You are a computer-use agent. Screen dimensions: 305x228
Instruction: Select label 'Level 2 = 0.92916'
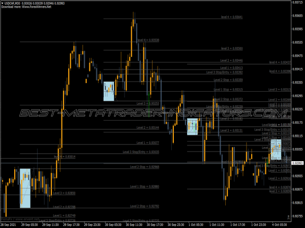click(x=280, y=178)
